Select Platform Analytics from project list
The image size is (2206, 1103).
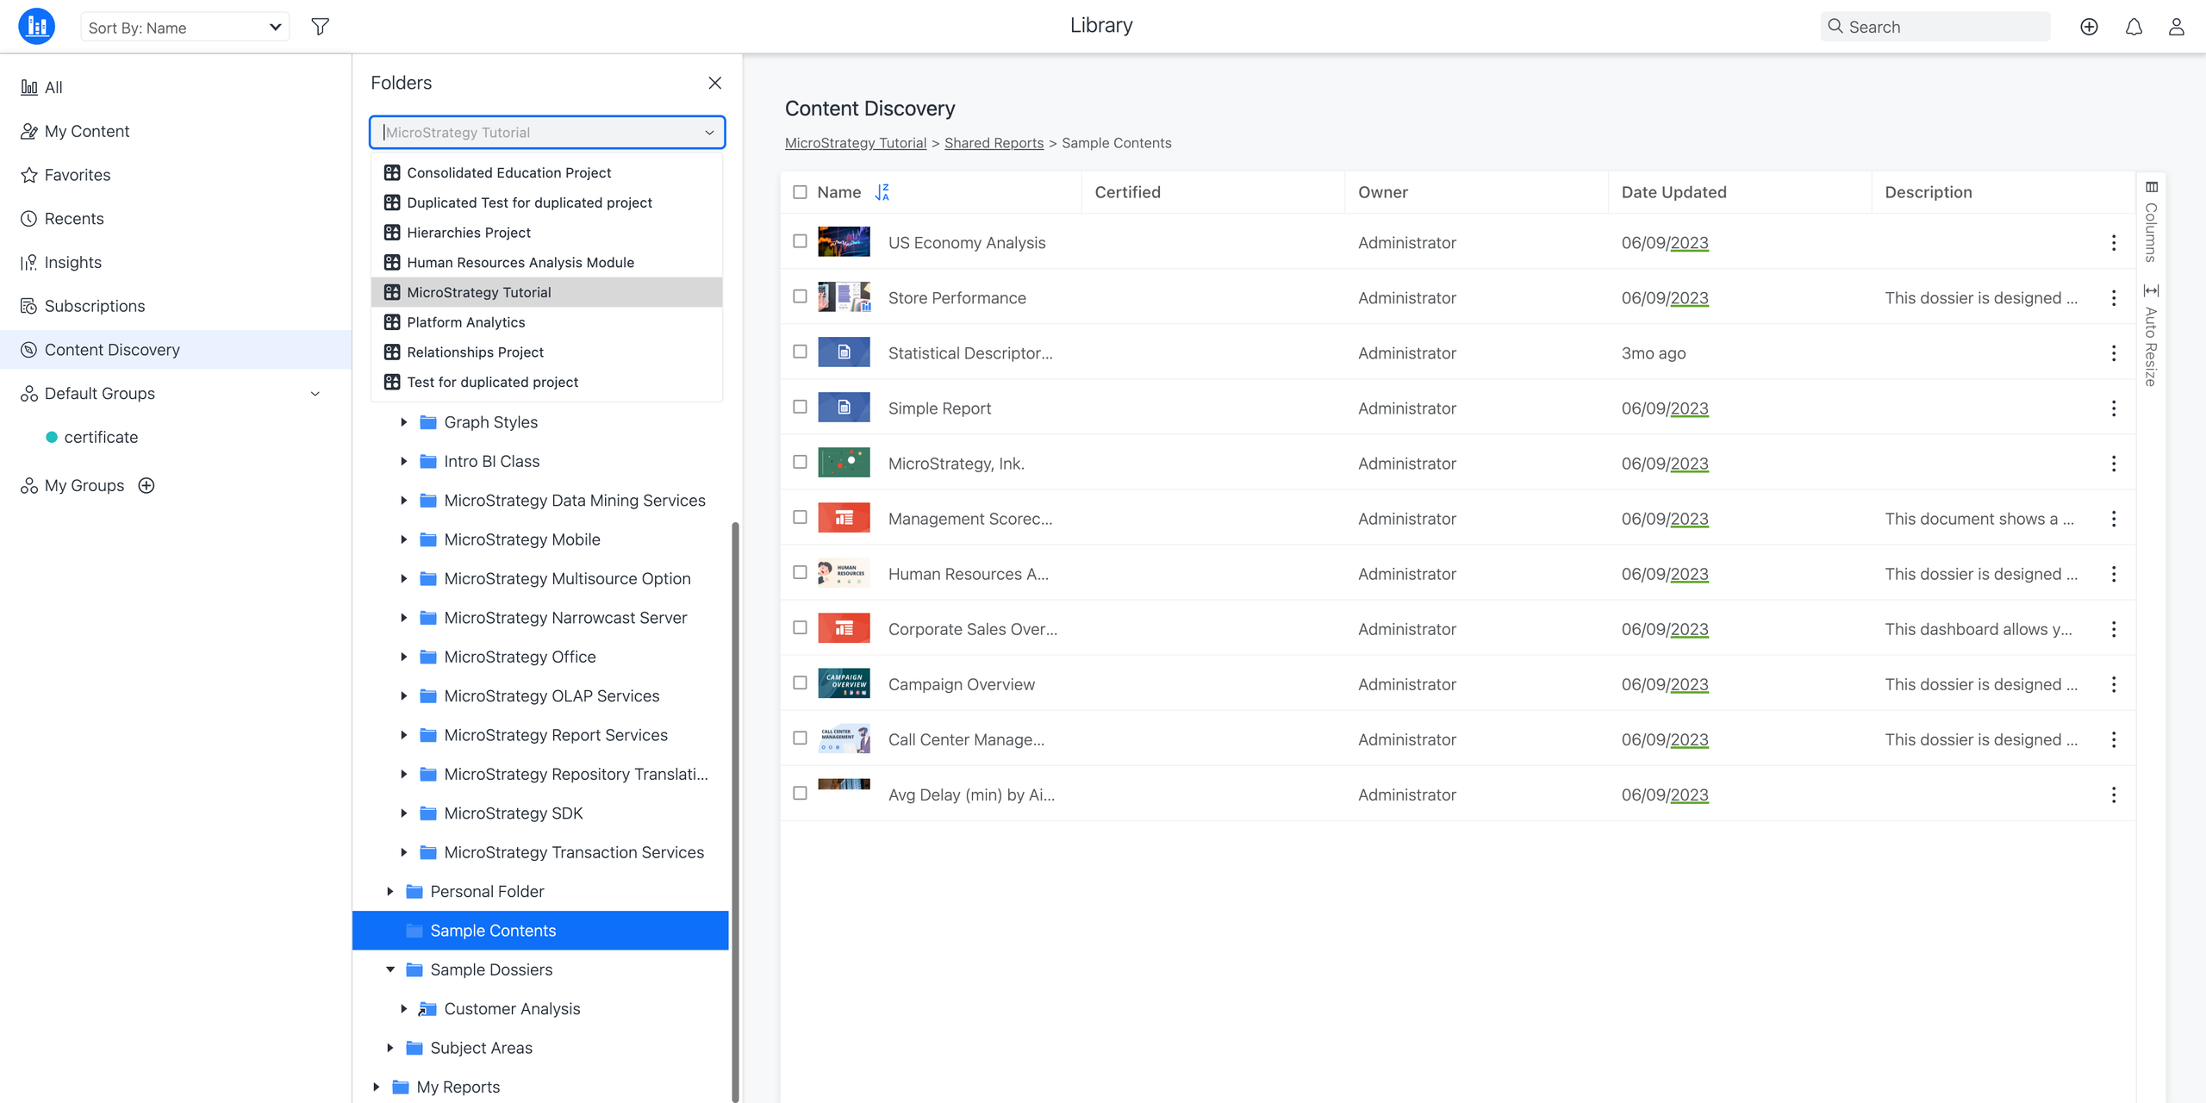pyautogui.click(x=465, y=322)
